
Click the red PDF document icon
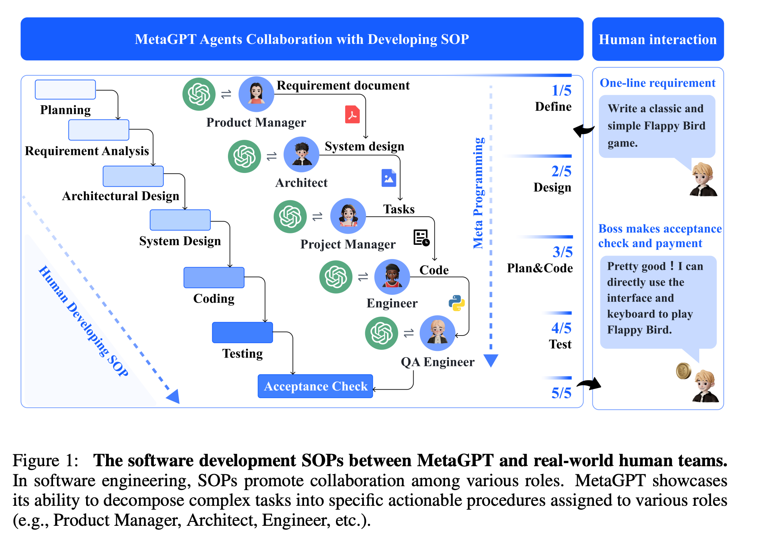352,114
